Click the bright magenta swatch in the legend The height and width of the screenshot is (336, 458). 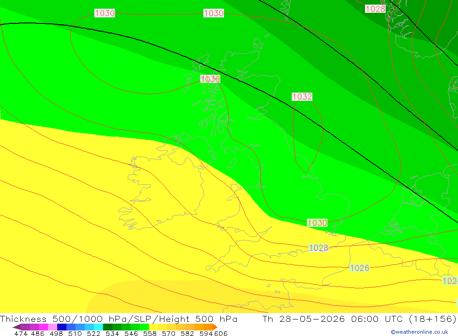point(43,327)
